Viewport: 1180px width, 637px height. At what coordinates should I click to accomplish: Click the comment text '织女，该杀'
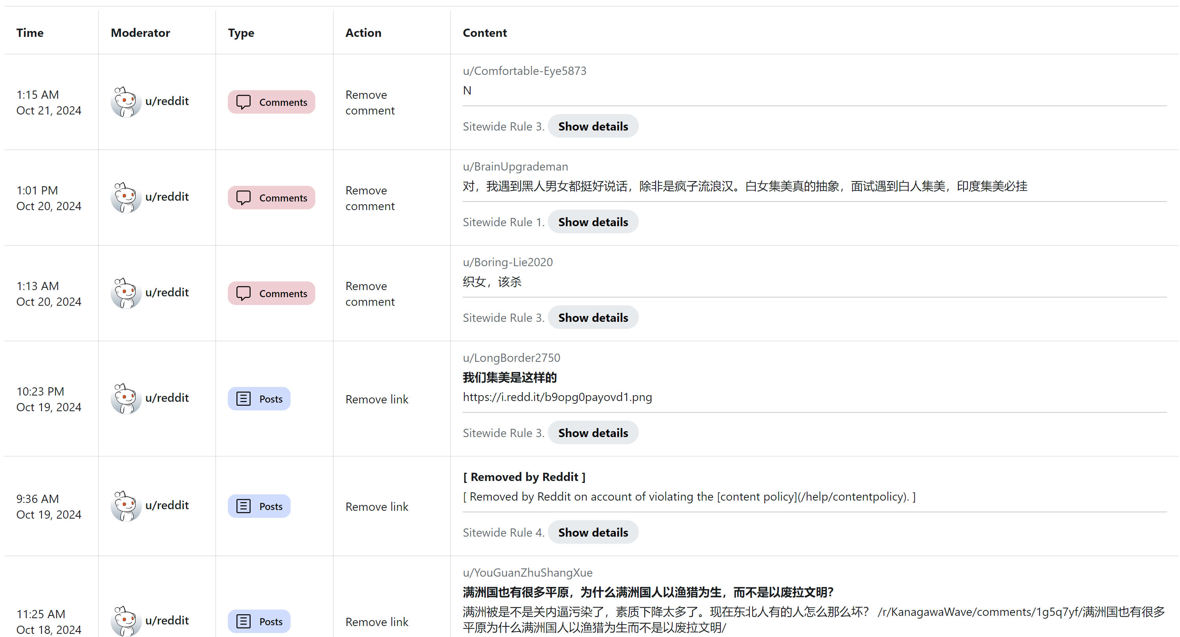(492, 282)
